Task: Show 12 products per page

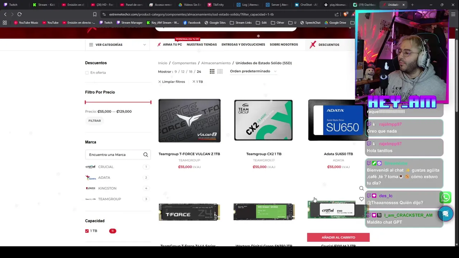Action: tap(183, 72)
